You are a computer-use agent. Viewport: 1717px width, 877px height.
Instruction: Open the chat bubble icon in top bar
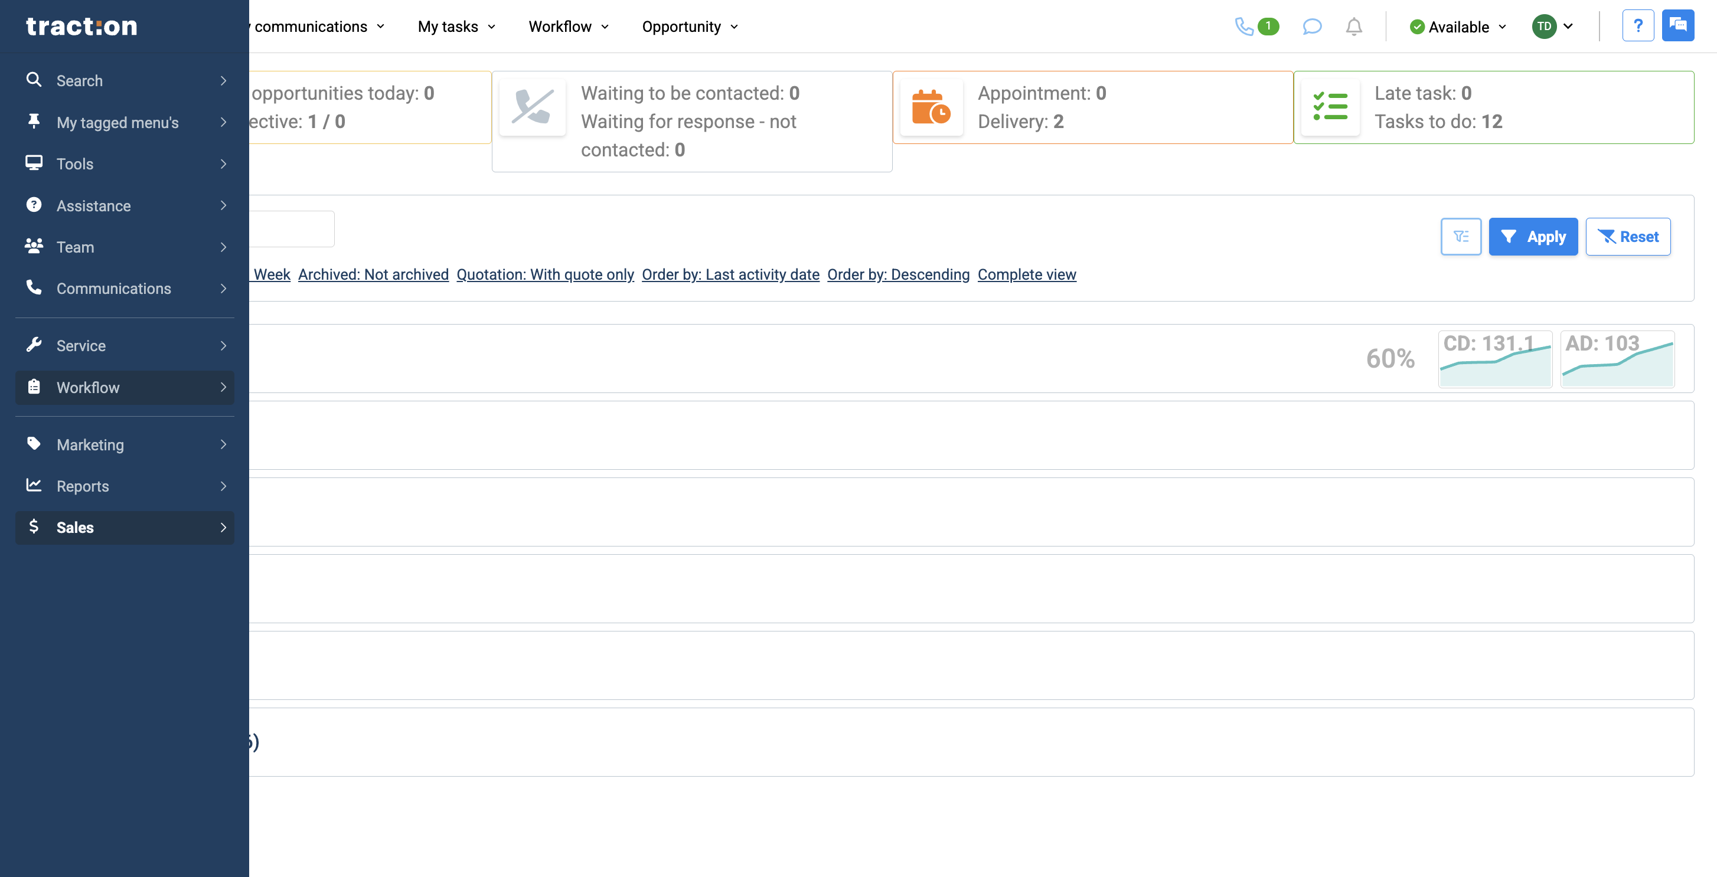(x=1312, y=27)
